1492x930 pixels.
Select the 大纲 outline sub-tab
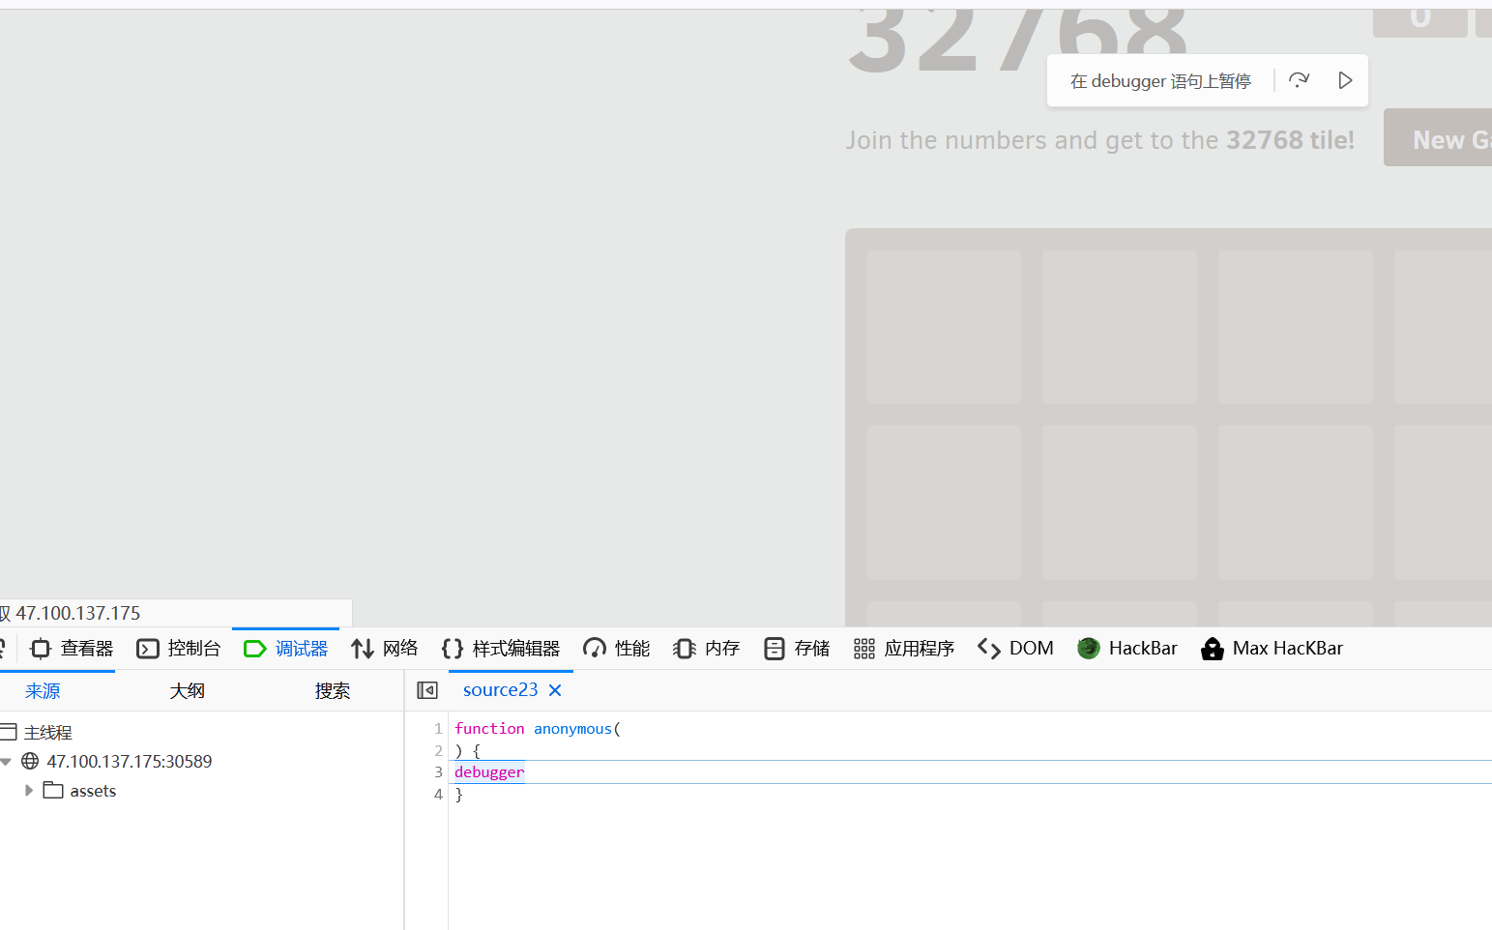[187, 691]
